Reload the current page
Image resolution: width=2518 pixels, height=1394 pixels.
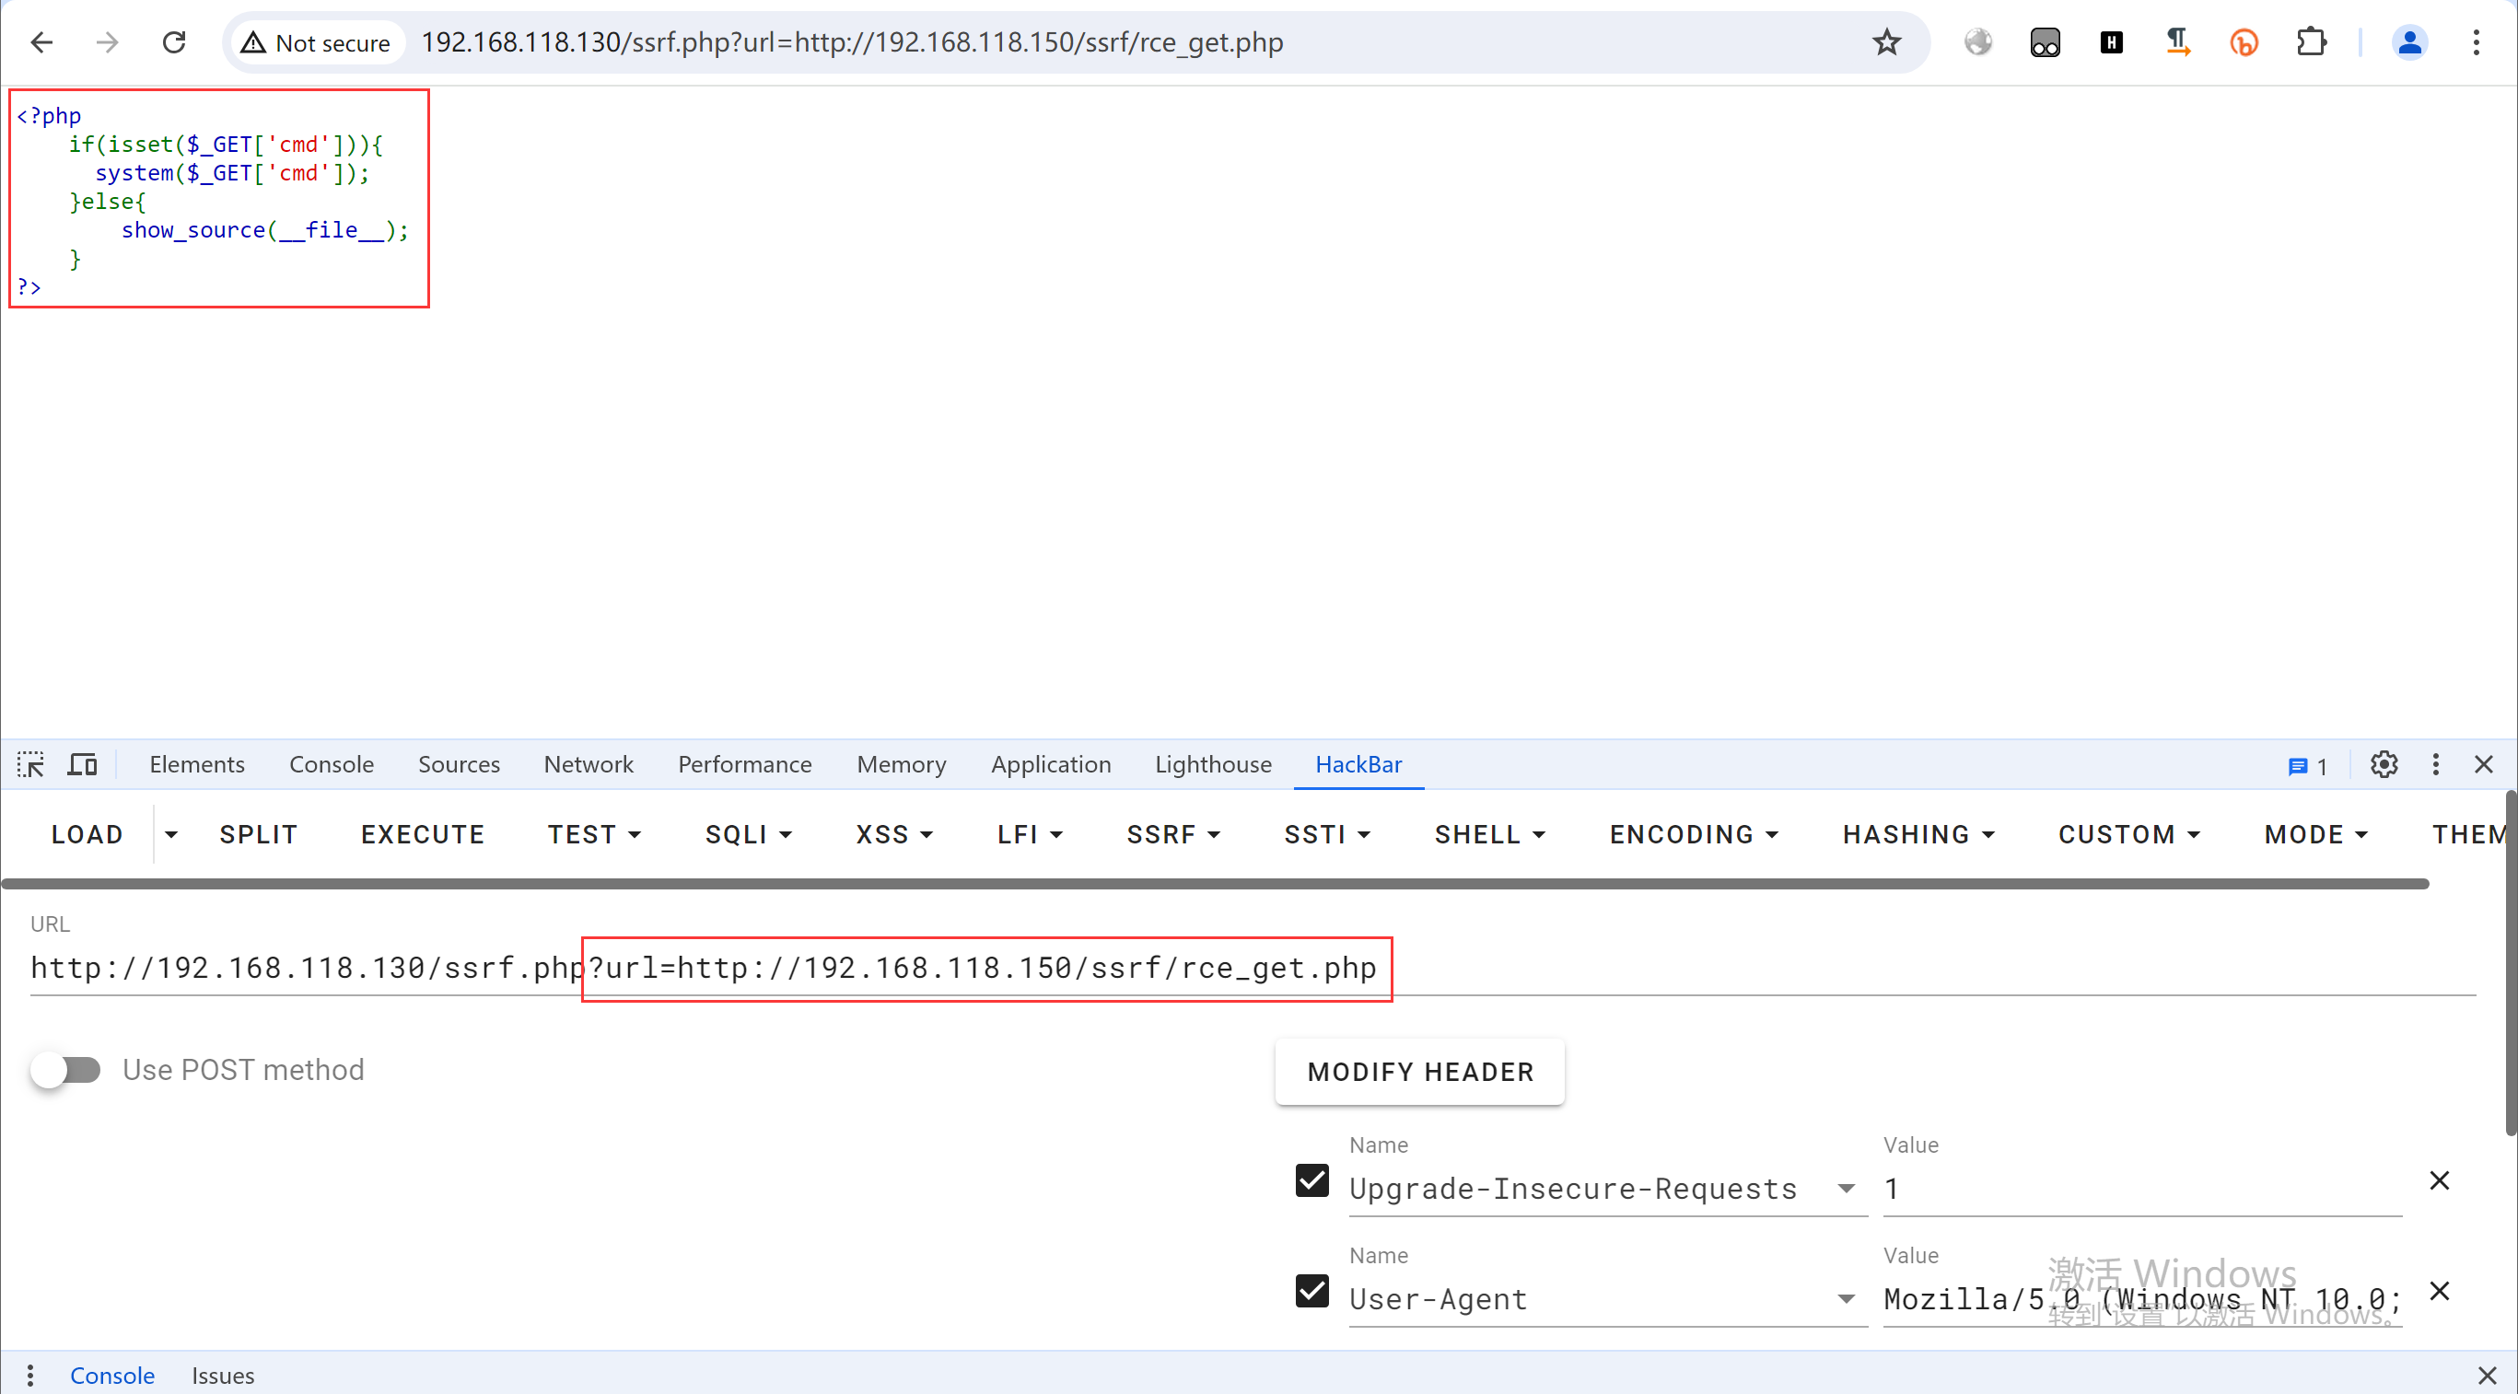click(174, 42)
